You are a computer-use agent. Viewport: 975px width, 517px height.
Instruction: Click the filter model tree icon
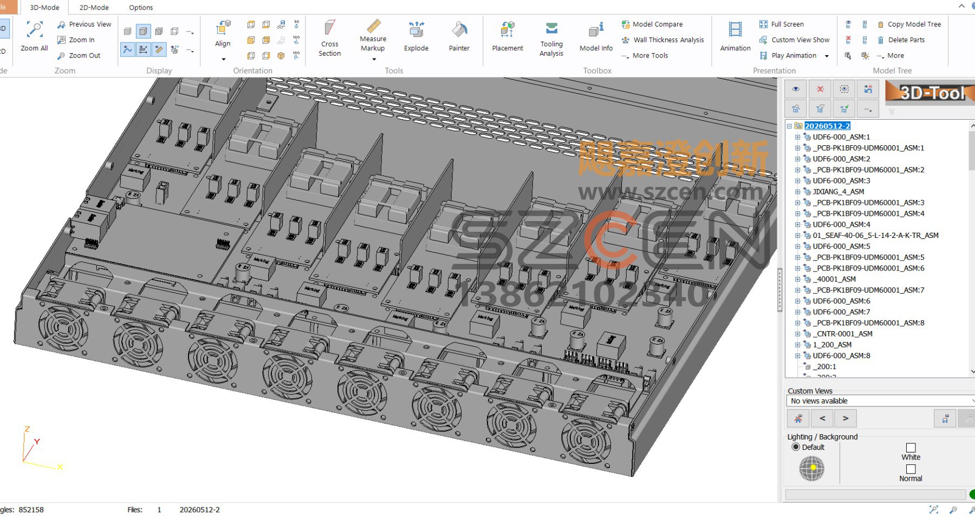coord(820,109)
